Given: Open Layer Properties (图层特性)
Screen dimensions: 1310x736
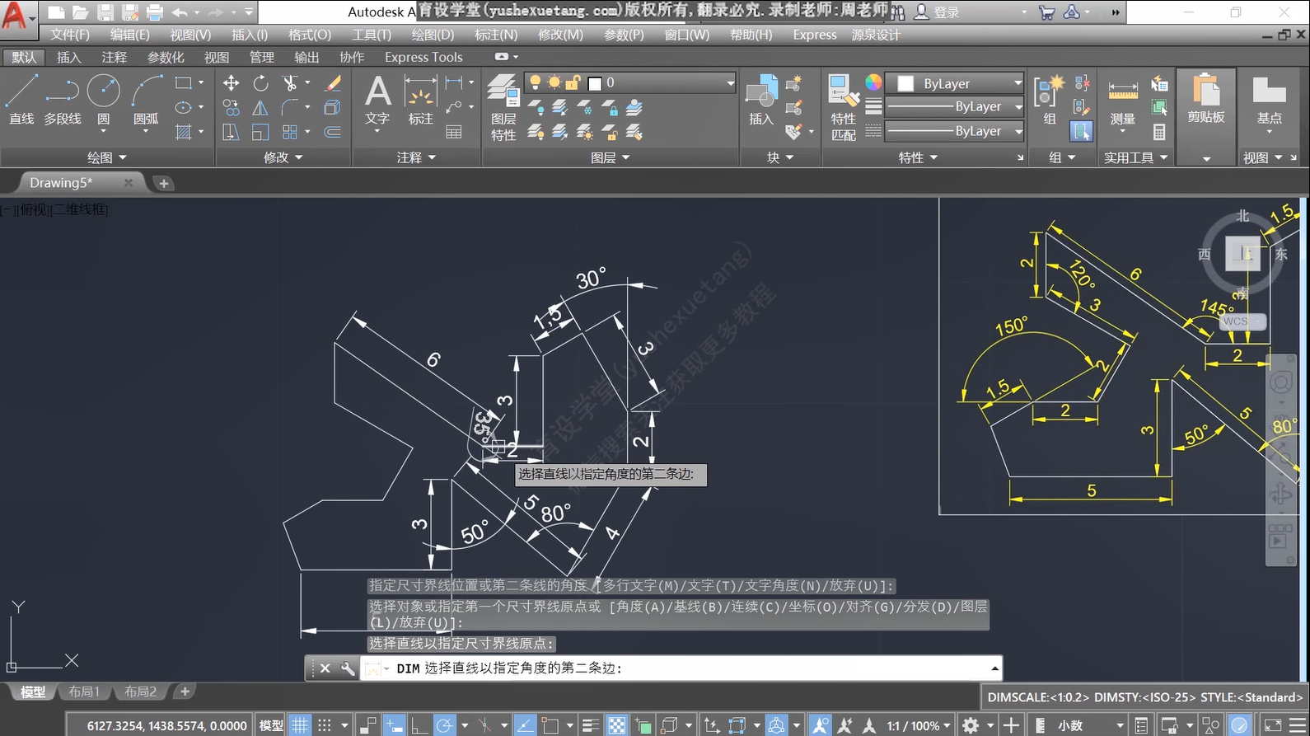Looking at the screenshot, I should [x=503, y=107].
